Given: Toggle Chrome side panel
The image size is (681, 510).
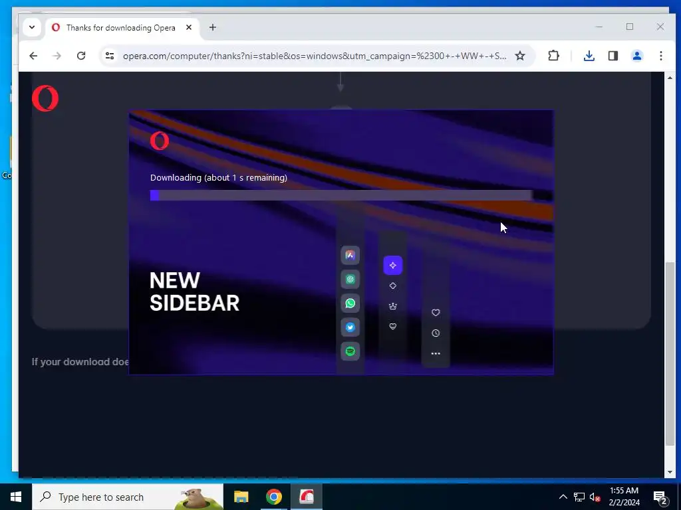Looking at the screenshot, I should click(x=613, y=56).
